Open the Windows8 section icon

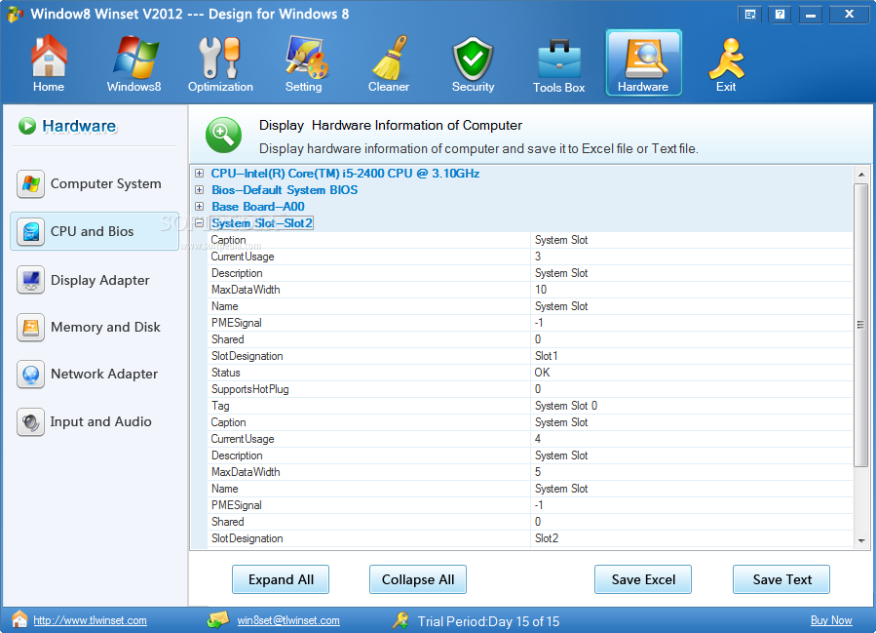click(134, 58)
